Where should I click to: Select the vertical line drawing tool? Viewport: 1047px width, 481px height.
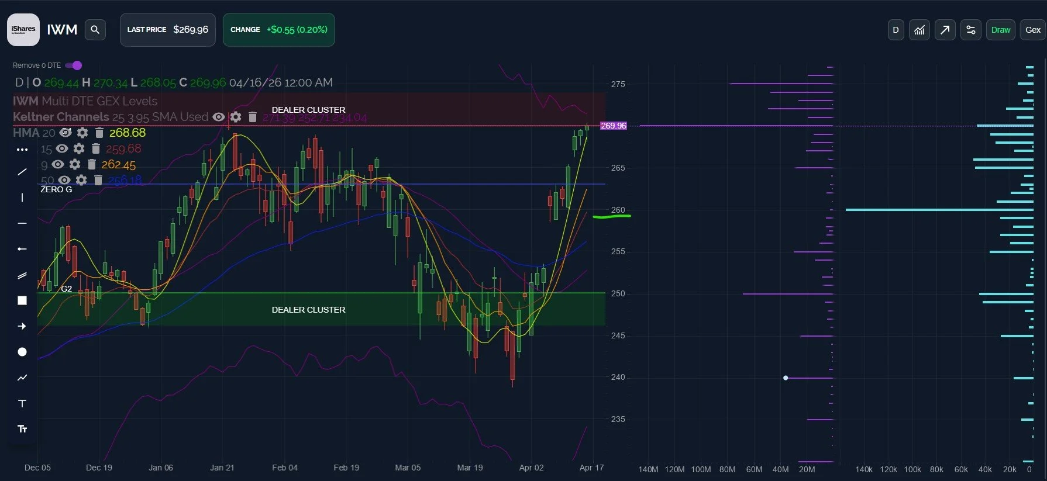[22, 198]
